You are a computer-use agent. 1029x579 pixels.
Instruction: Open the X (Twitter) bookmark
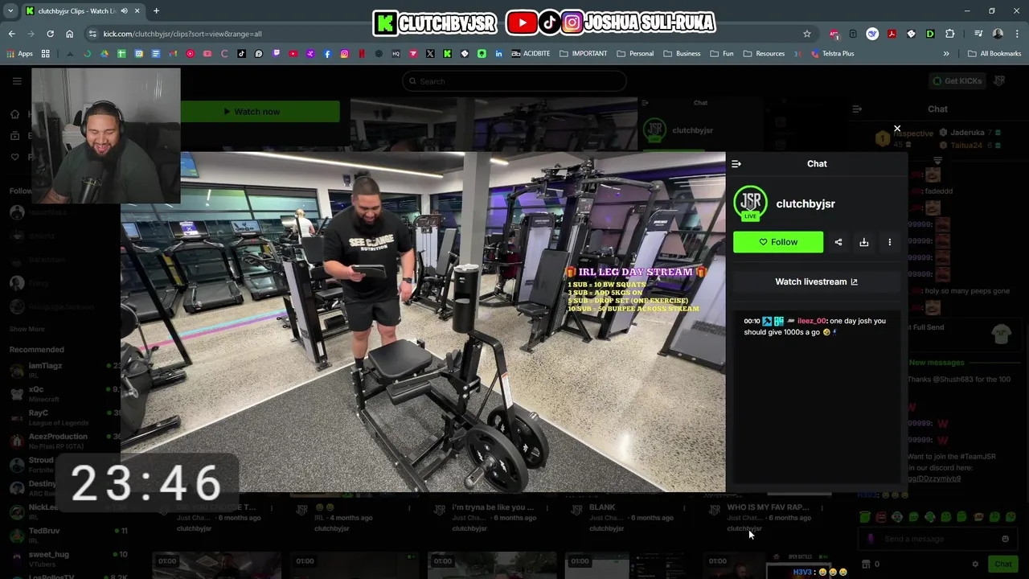point(430,54)
